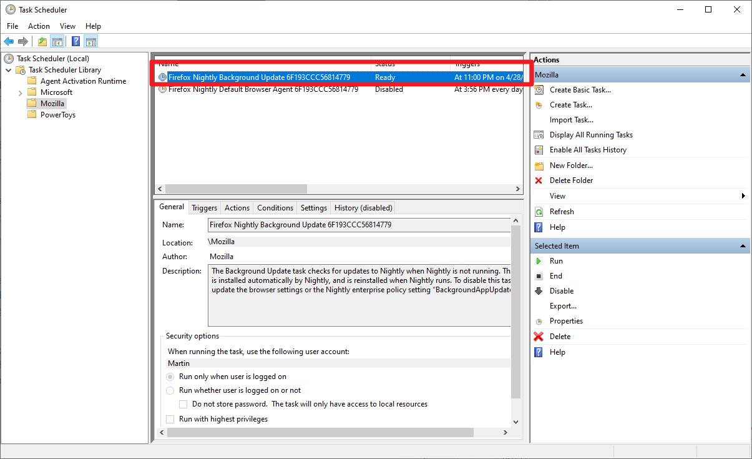Viewport: 752px width, 459px height.
Task: Click the Create Basic Task icon
Action: pos(539,89)
